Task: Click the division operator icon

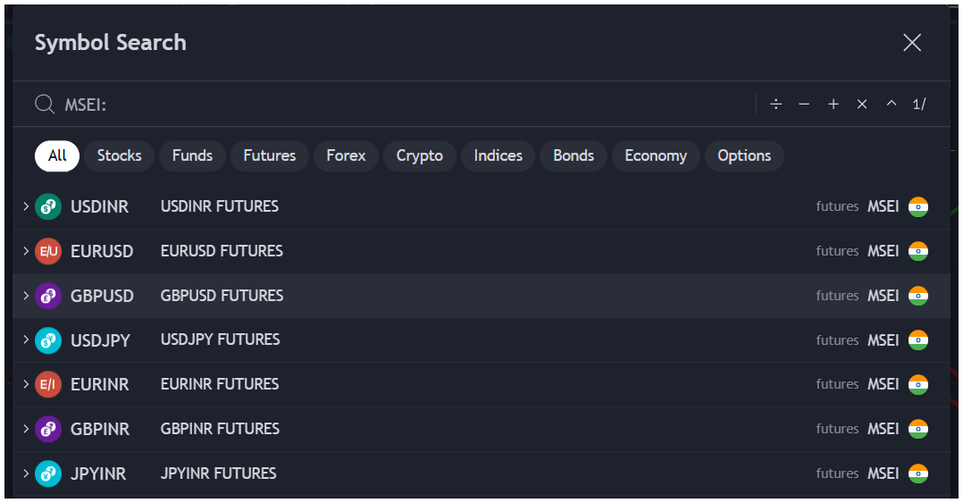Action: 775,105
